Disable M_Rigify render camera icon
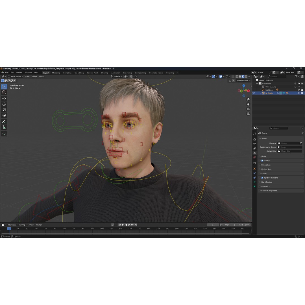Image resolution: width=305 pixels, height=305 pixels. [302, 93]
